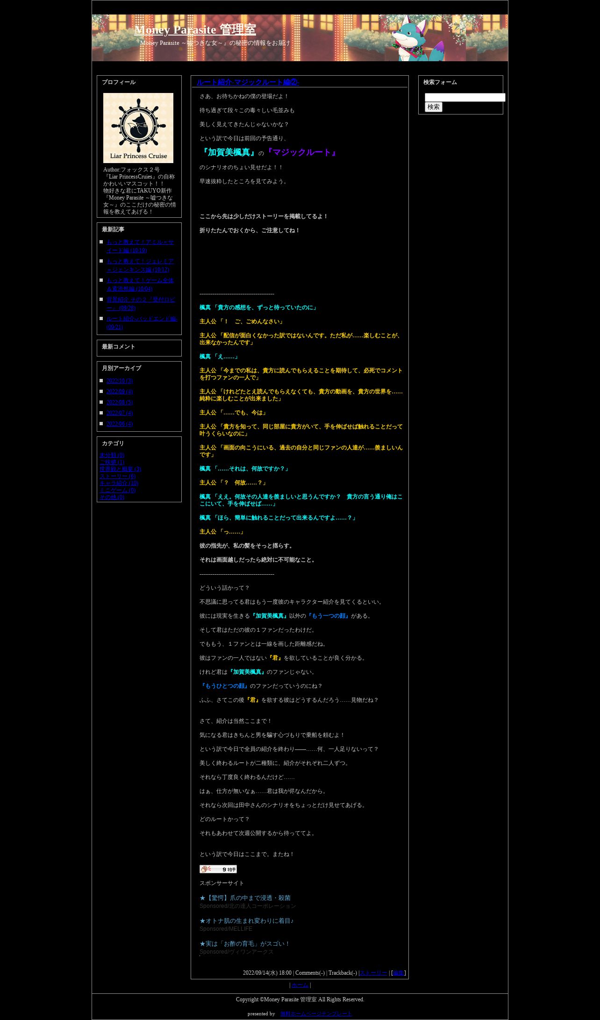Open monthly archive 2022/06 (4)
This screenshot has height=1020, width=600.
click(119, 424)
